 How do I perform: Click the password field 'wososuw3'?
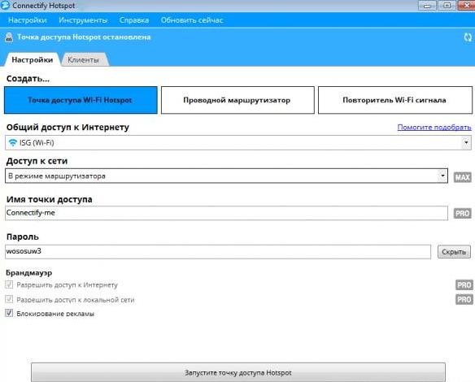pos(218,251)
